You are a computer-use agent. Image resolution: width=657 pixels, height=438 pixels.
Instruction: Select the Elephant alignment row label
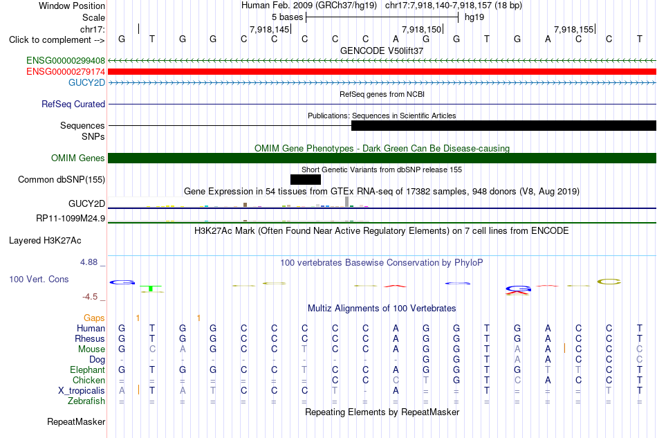(88, 369)
